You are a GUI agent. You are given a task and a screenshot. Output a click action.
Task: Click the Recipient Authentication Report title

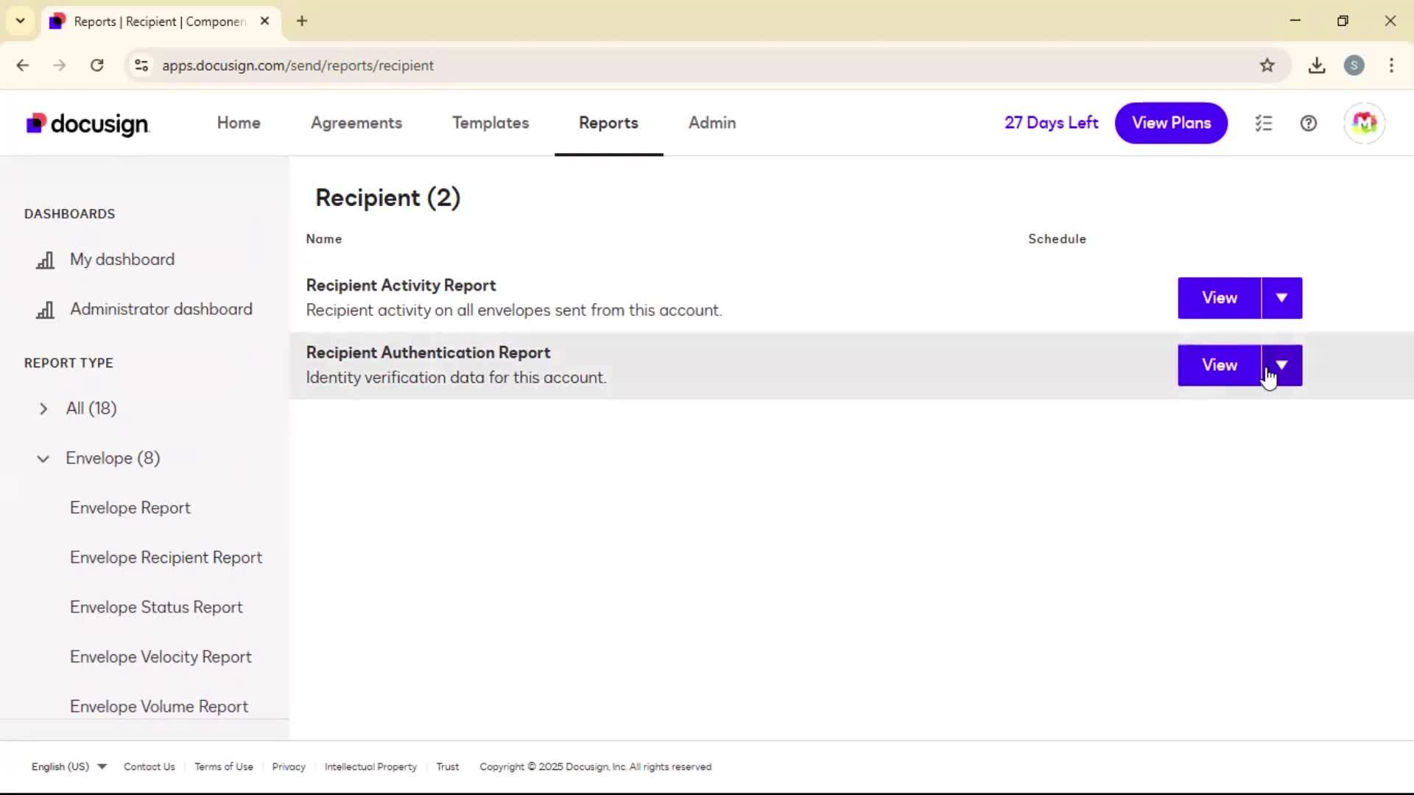[428, 353]
